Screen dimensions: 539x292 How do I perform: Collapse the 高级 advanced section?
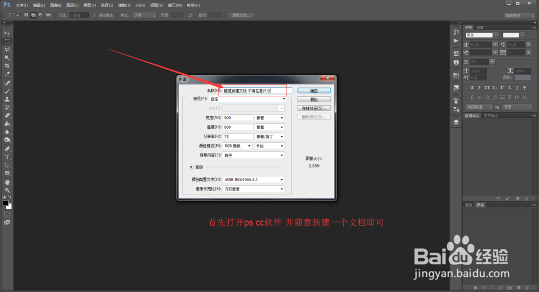tap(191, 168)
